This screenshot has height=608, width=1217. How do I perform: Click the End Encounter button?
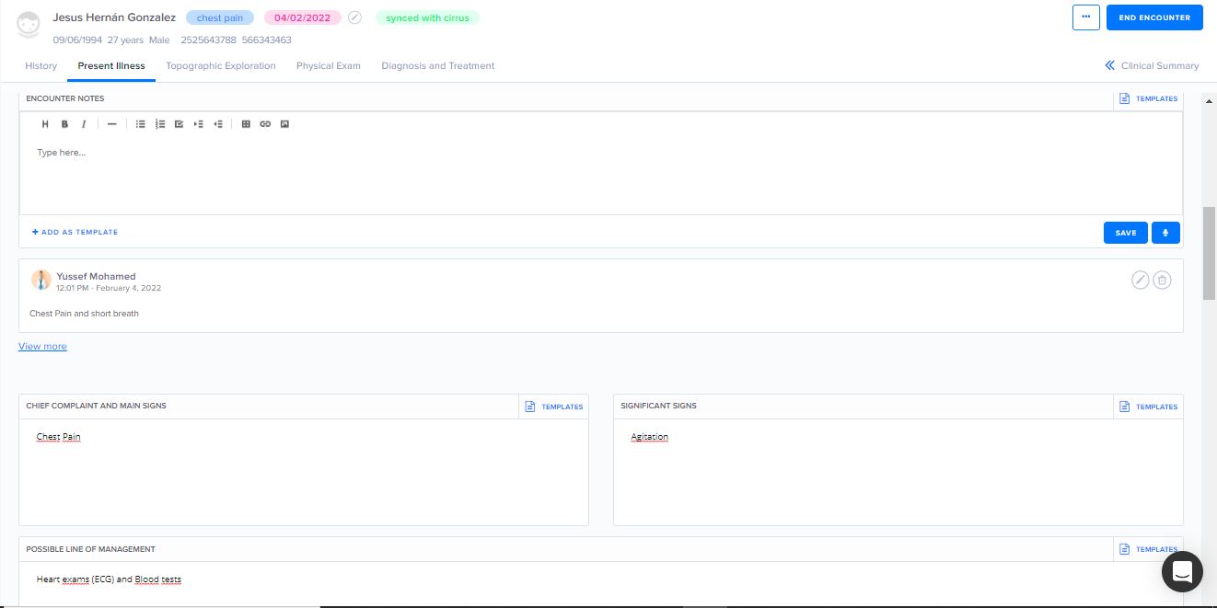coord(1154,17)
